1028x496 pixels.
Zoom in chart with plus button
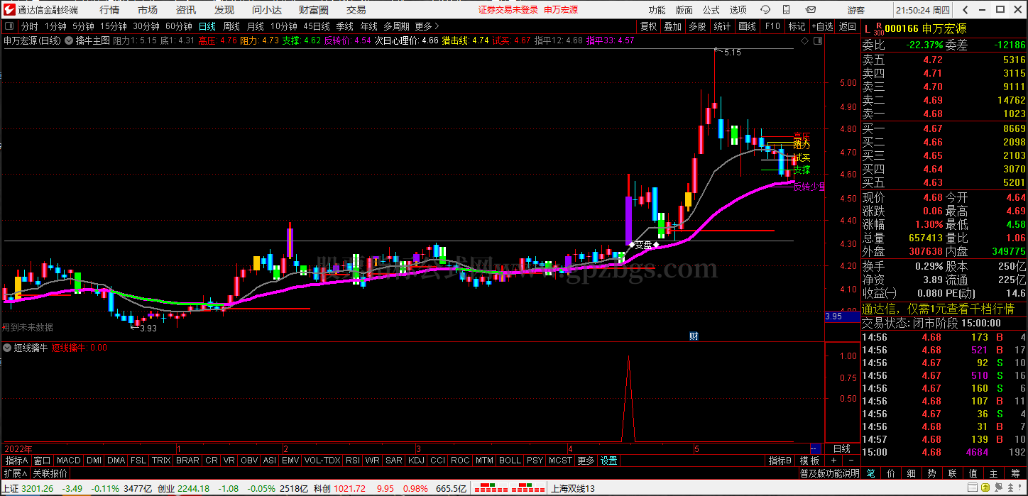(x=833, y=461)
